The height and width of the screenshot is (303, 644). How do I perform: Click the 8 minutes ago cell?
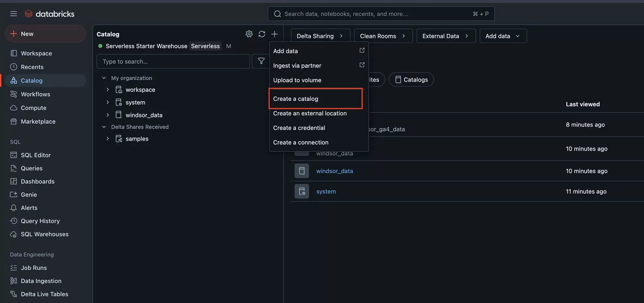coord(585,125)
